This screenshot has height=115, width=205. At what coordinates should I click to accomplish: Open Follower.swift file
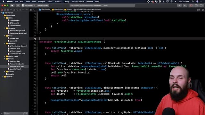tap(14, 38)
